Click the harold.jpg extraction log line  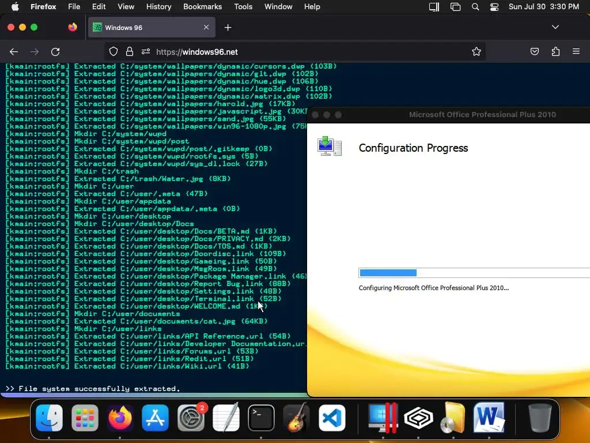(x=150, y=104)
